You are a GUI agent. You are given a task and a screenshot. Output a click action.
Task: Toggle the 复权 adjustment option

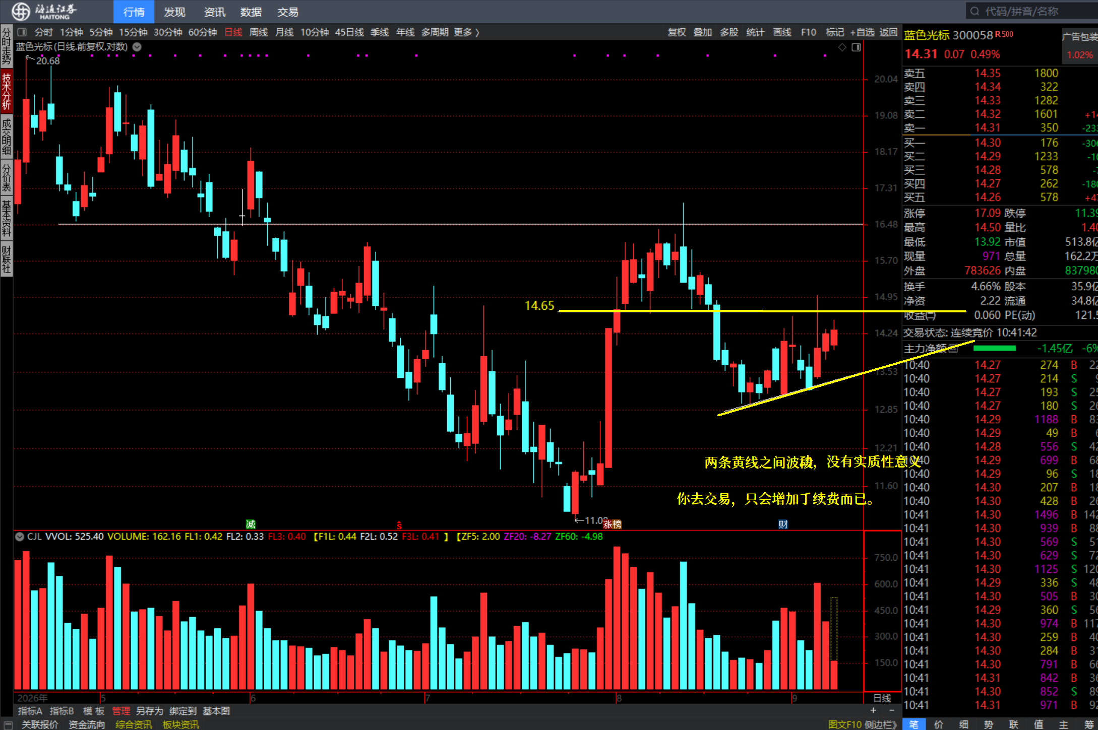[x=677, y=32]
